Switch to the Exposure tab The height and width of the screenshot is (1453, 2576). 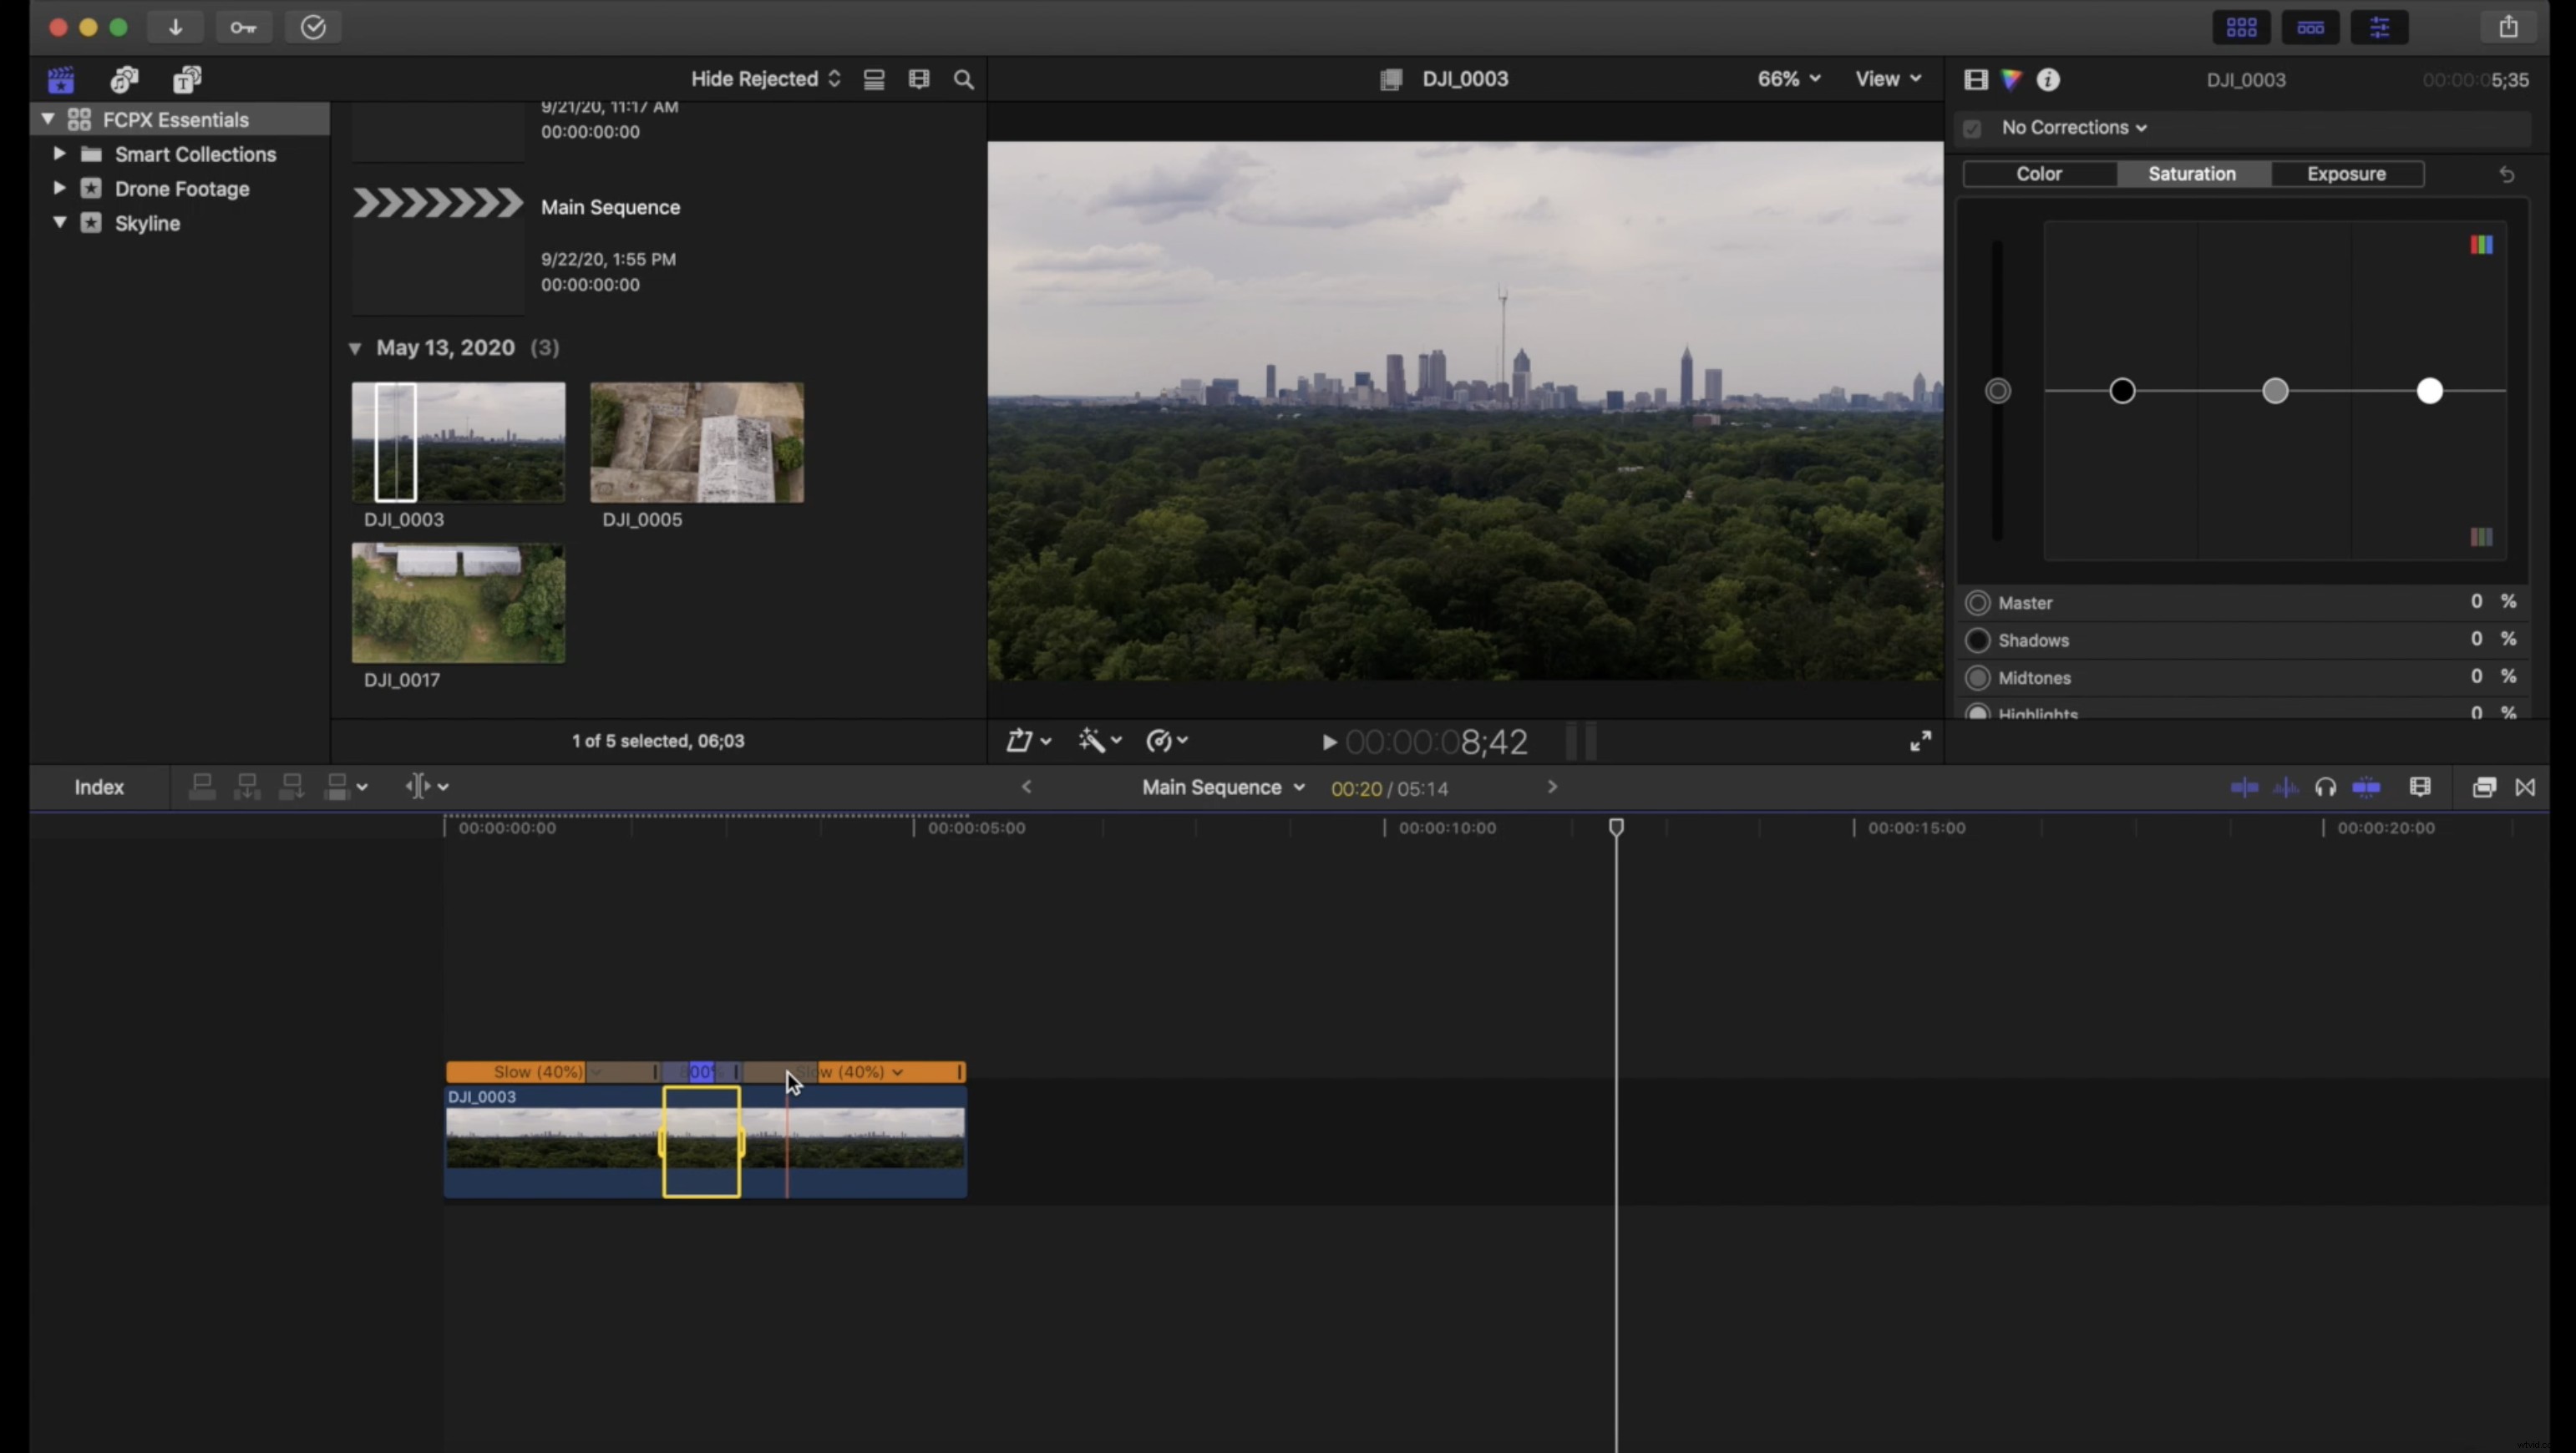(2346, 173)
